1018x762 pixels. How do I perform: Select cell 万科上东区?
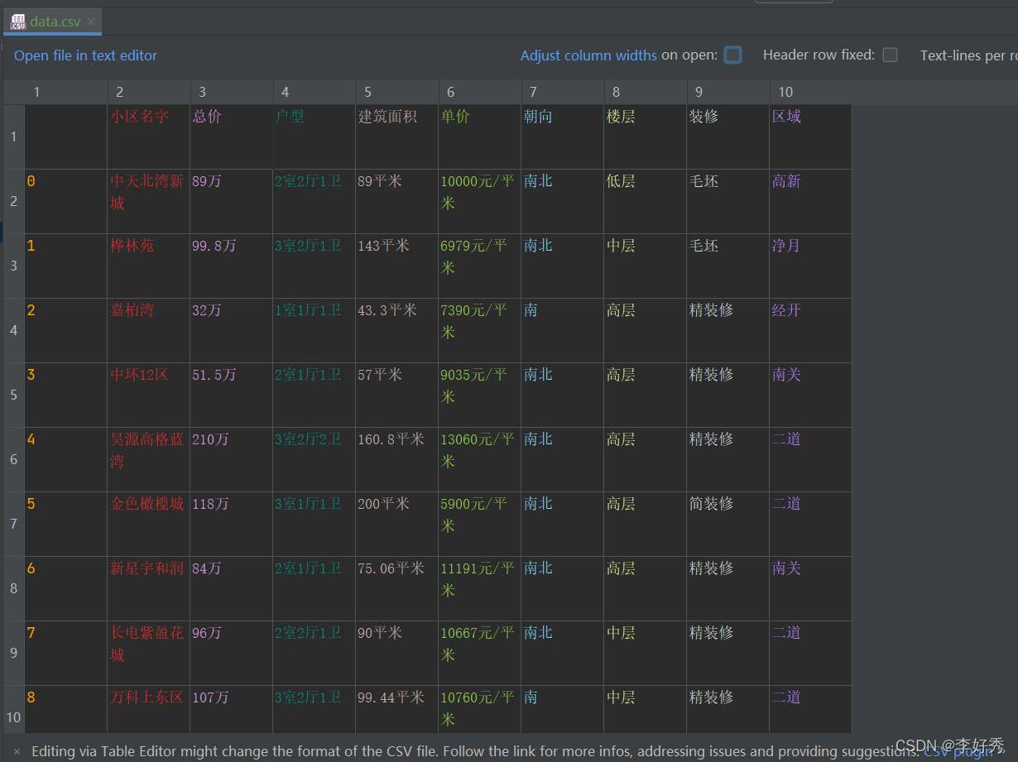click(149, 709)
